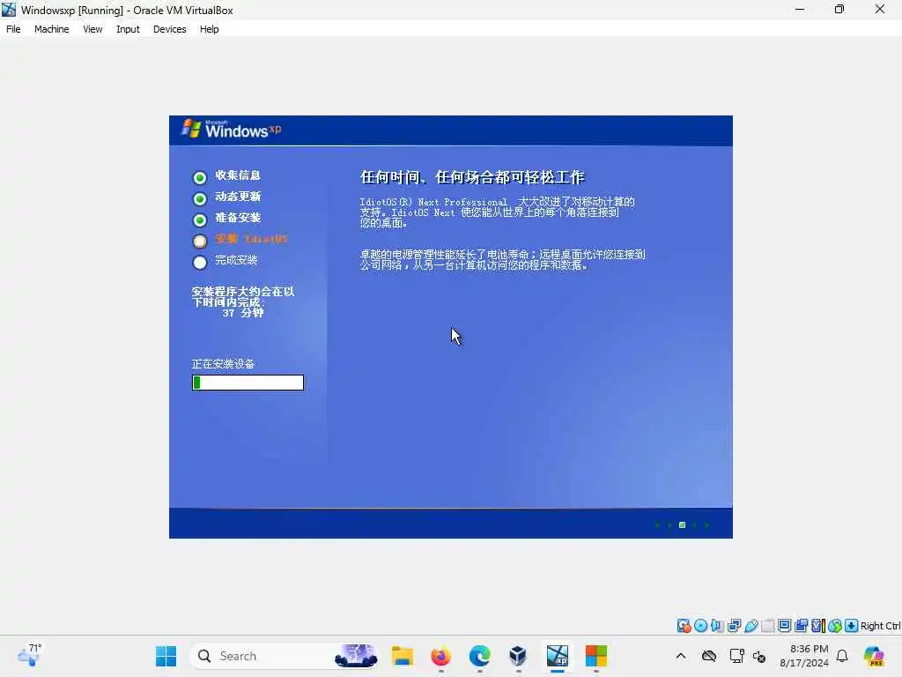
Task: Open the File menu
Action: 13,29
